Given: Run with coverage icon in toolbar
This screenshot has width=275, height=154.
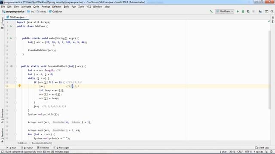Looking at the screenshot, I should coord(248,12).
